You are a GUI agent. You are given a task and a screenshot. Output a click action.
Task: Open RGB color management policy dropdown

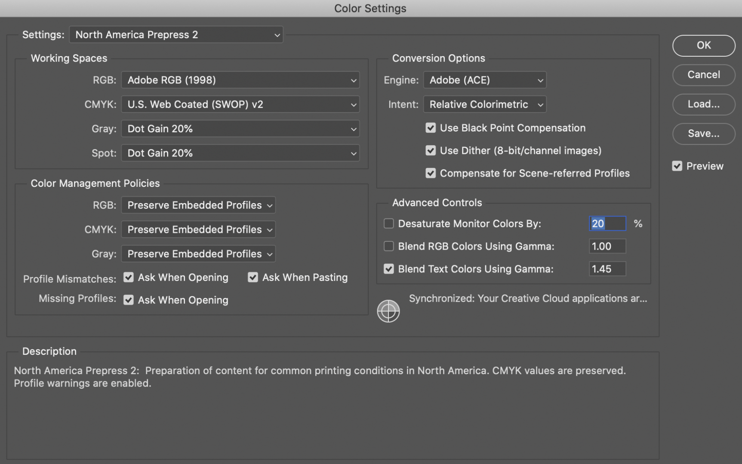(x=198, y=205)
